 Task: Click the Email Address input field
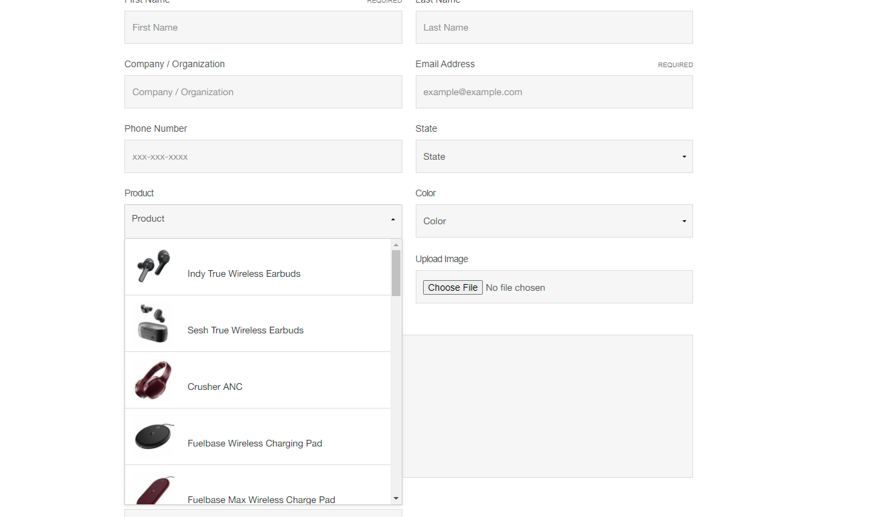pyautogui.click(x=554, y=92)
